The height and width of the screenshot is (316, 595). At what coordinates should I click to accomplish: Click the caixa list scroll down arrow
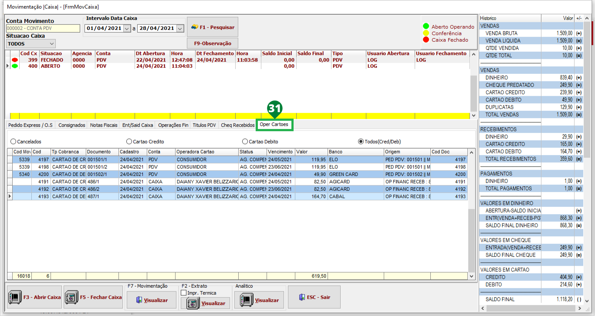pos(473,116)
